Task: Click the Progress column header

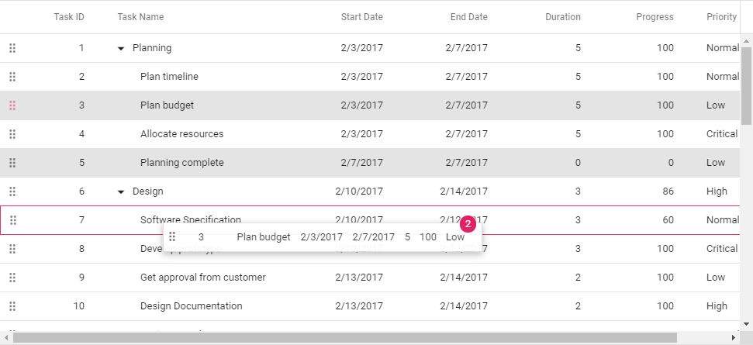Action: coord(655,17)
